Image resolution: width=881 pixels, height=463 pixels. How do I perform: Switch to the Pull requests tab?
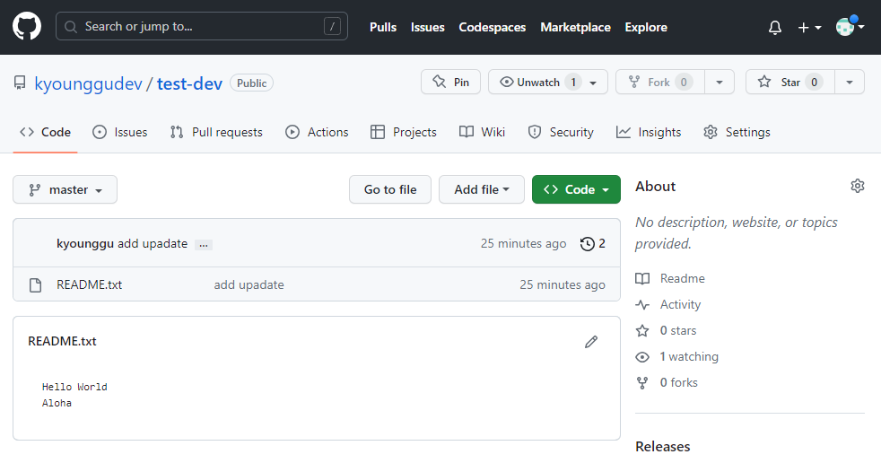(216, 132)
